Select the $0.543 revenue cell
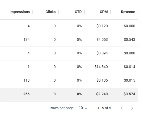This screenshot has width=142, height=119. [x=129, y=39]
